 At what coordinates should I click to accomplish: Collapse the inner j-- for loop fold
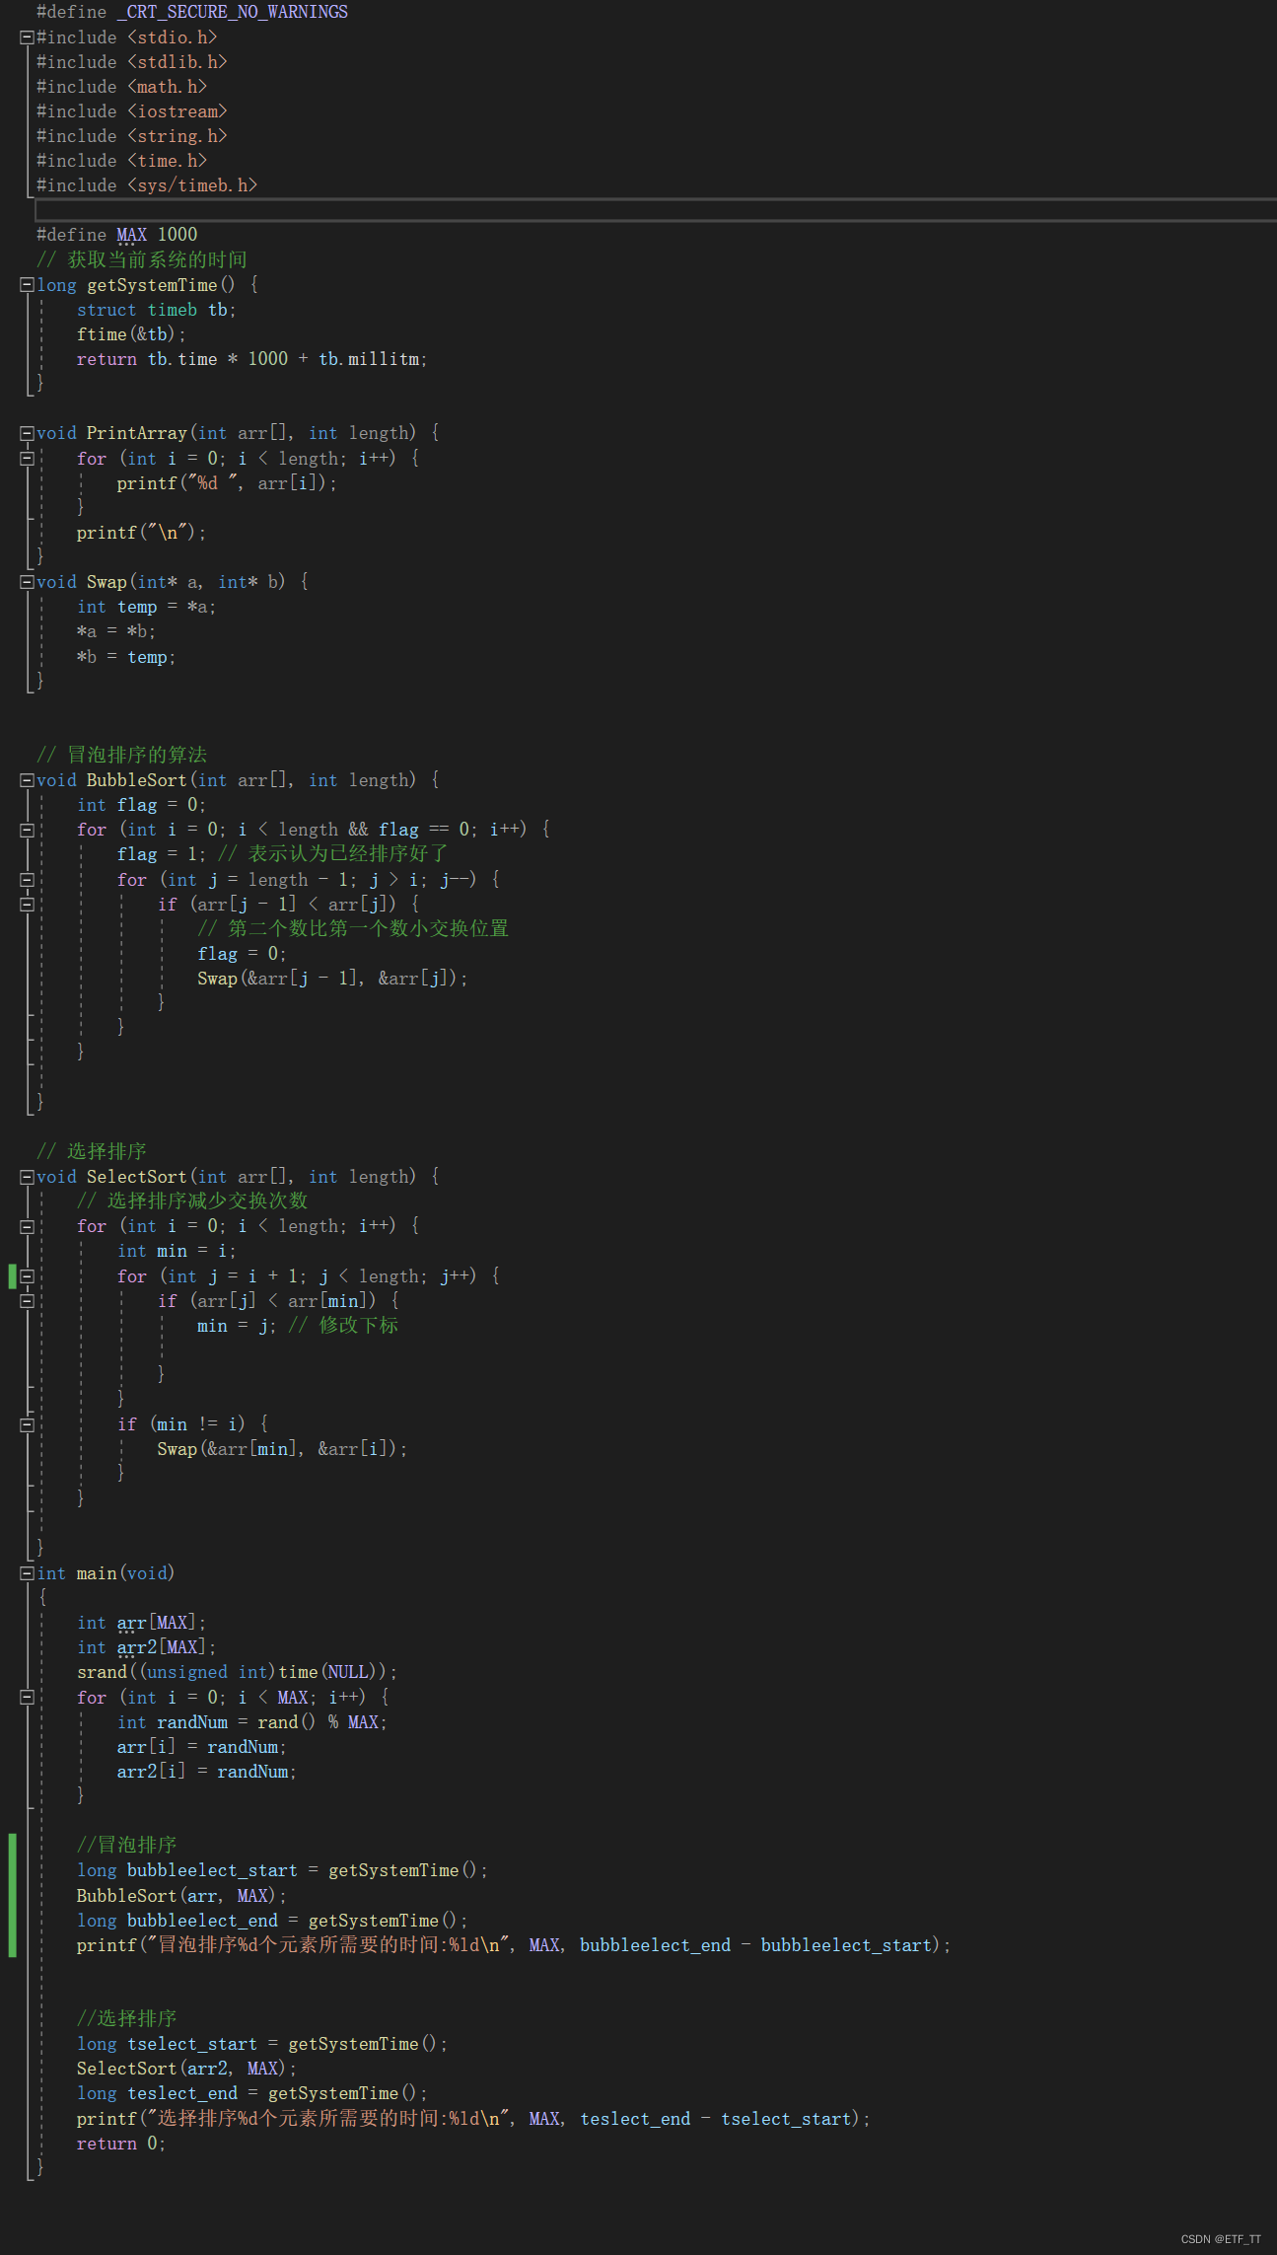28,880
